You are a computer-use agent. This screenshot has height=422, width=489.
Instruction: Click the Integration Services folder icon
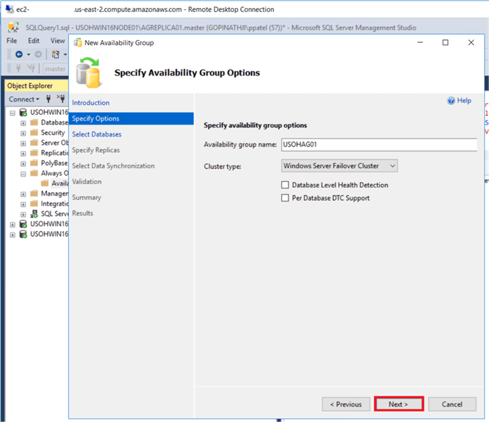(34, 203)
